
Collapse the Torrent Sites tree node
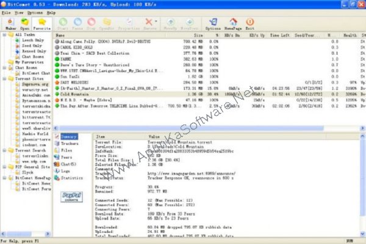coord(4,79)
